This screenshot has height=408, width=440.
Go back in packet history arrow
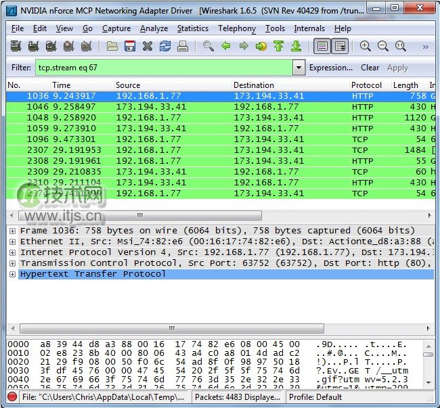point(226,46)
